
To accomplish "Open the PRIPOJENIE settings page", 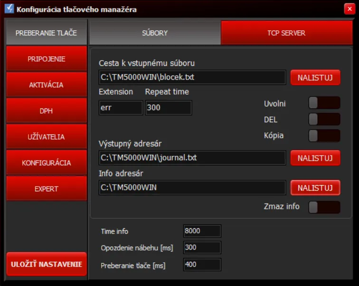I will pyautogui.click(x=46, y=59).
